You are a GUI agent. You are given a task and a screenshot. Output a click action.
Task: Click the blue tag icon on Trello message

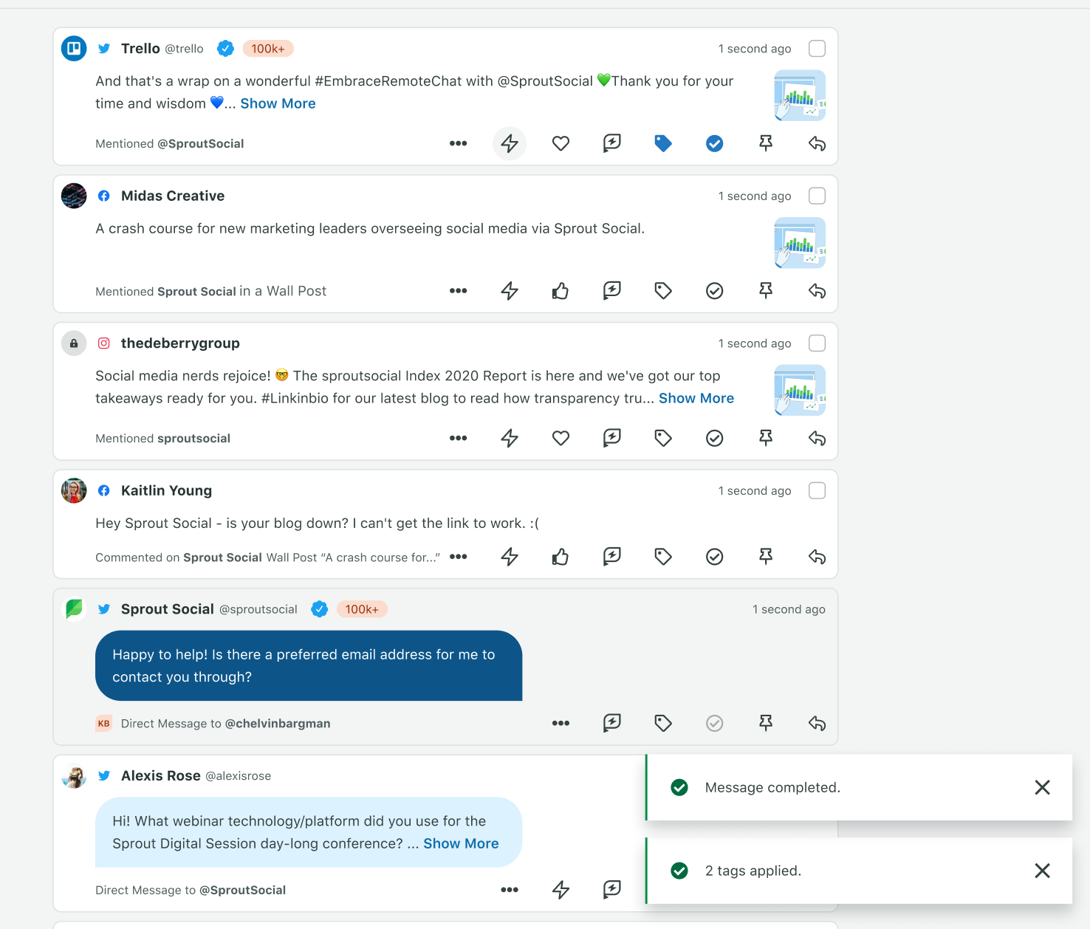(663, 143)
